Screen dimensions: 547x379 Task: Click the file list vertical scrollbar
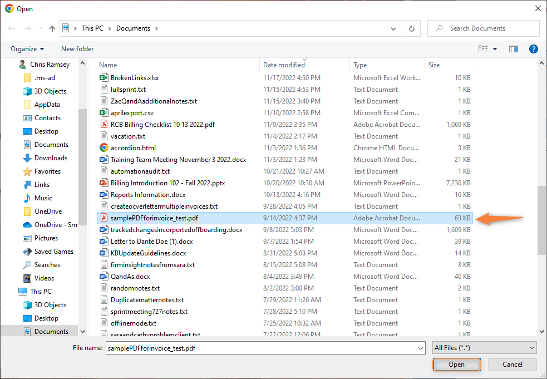pos(541,219)
